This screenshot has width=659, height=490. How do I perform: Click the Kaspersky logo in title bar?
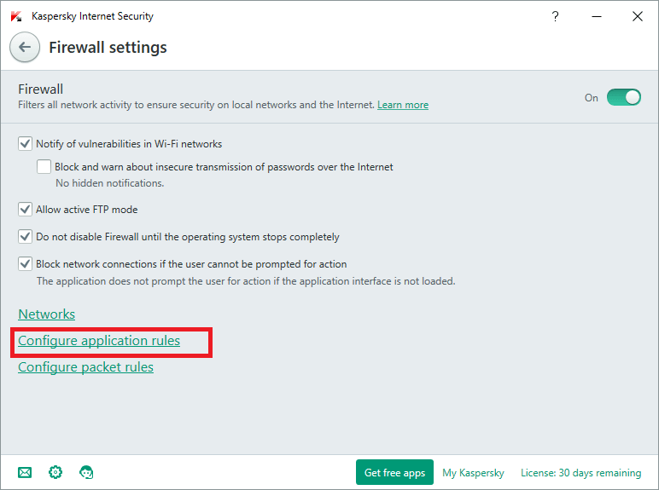point(16,16)
